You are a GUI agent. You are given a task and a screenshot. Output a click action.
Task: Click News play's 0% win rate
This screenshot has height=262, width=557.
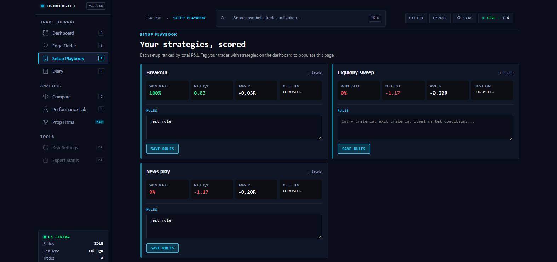[152, 192]
